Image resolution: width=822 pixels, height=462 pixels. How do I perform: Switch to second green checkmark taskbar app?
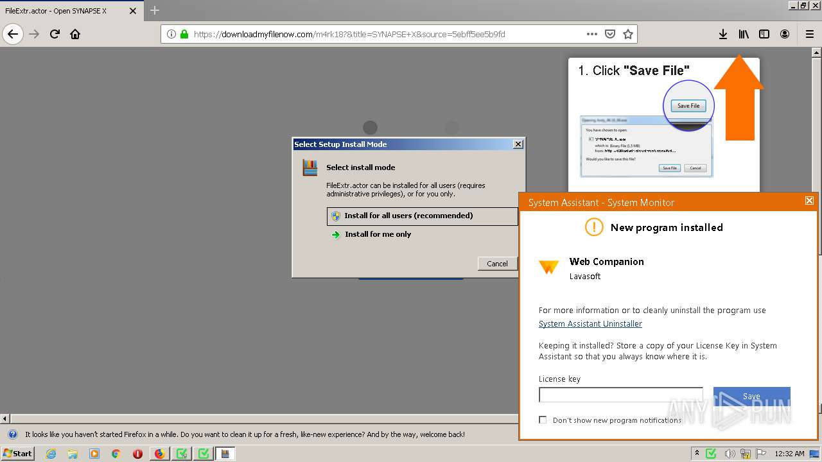pyautogui.click(x=204, y=454)
